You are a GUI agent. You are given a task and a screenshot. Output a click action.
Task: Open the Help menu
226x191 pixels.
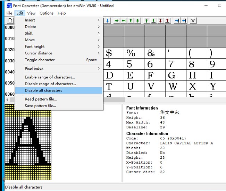coord(62,13)
